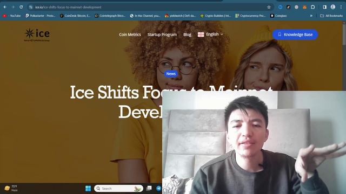Click the taskbar Search box
The height and width of the screenshot is (194, 346).
118,189
